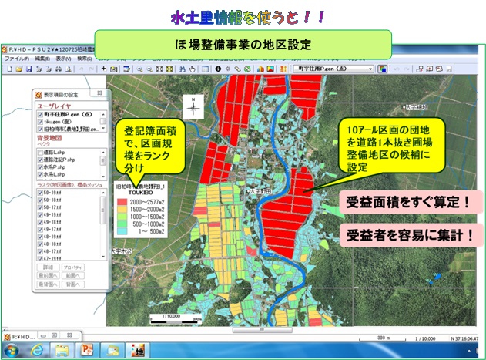
Task: Click cyan 1~500m2 legend swatch
Action: click(x=122, y=231)
